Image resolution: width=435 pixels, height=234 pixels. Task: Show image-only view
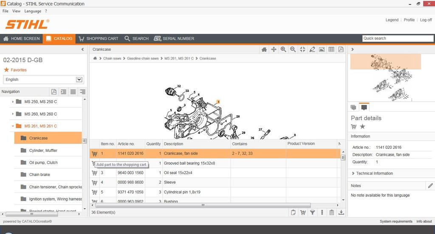322,50
